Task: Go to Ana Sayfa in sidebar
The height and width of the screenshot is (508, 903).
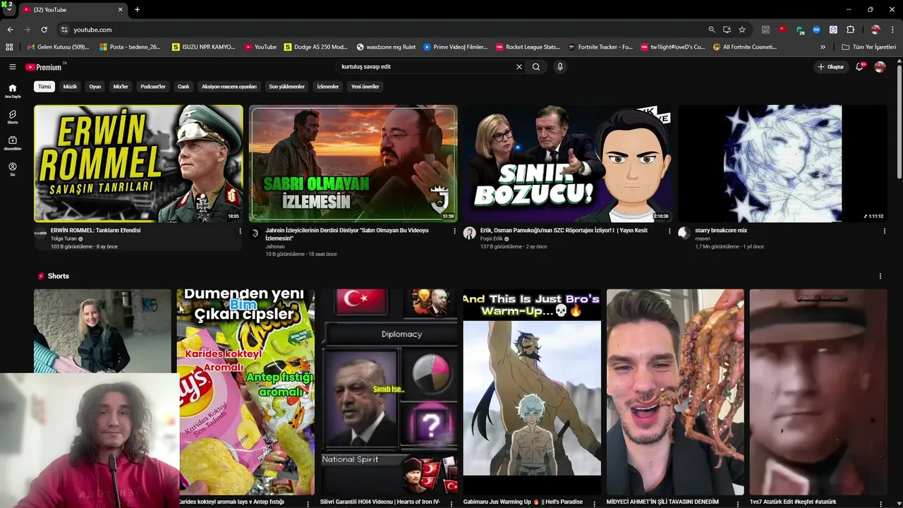Action: 13,91
